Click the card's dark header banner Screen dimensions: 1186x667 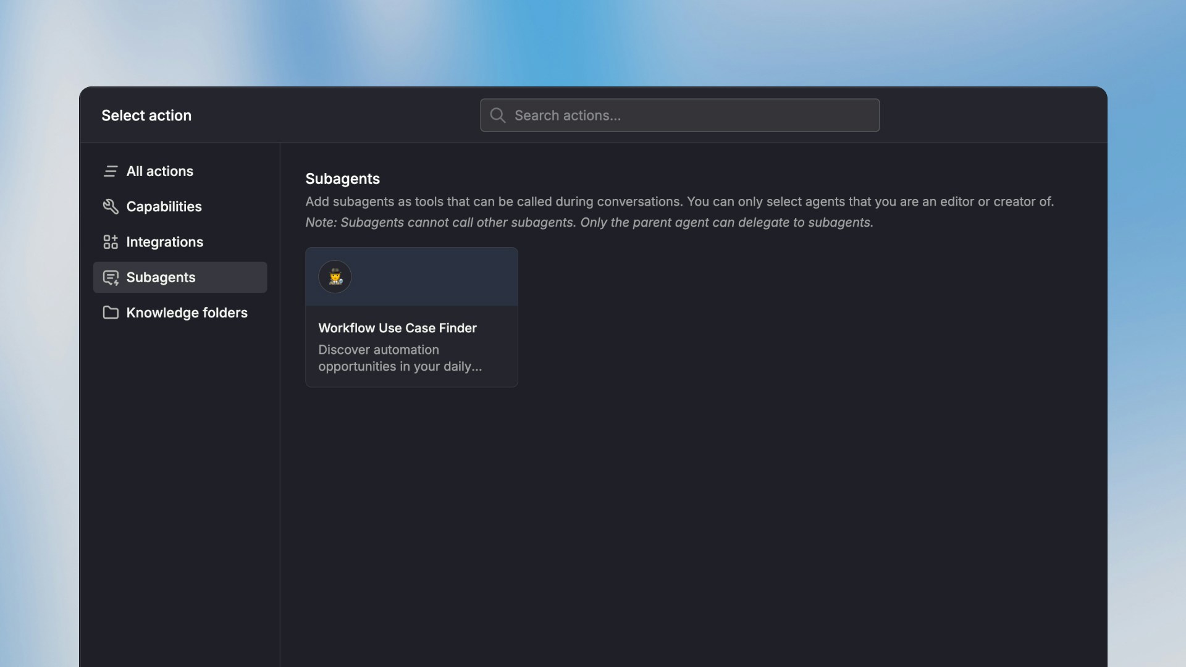[x=432, y=277]
